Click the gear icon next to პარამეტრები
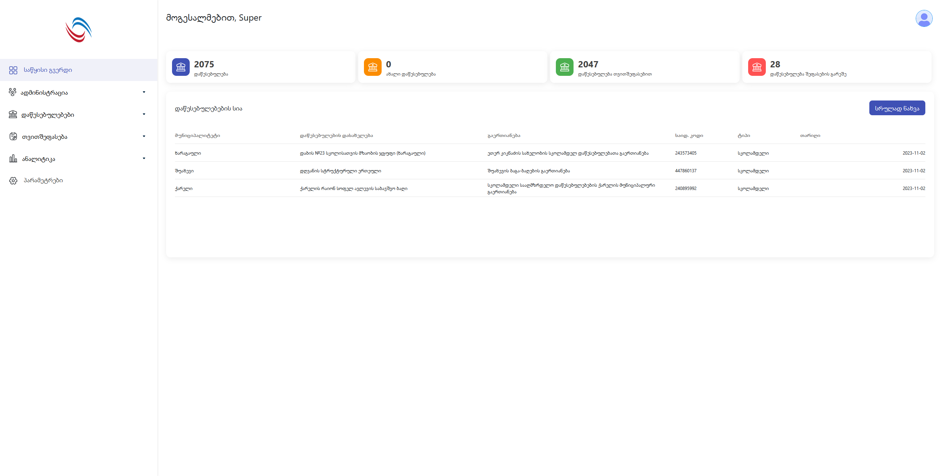Screen dimensions: 943x476 tap(13, 181)
